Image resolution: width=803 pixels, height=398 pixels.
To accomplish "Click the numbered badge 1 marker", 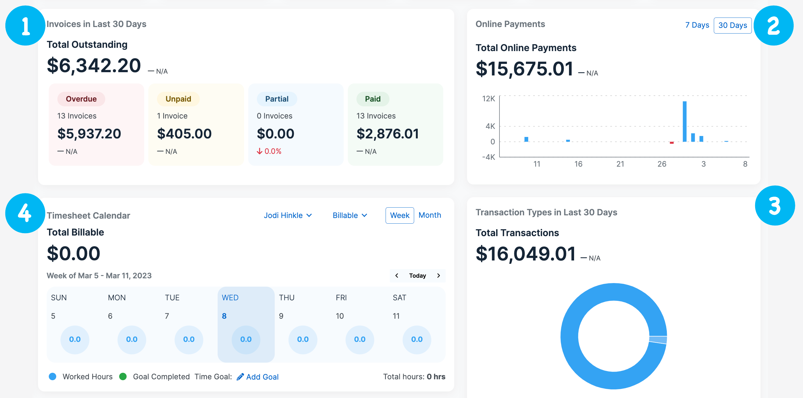I will 25,25.
